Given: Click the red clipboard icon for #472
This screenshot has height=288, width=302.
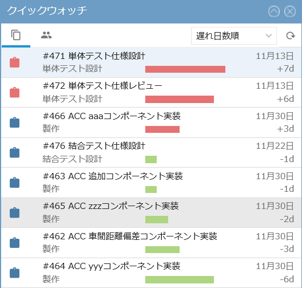Looking at the screenshot, I should (x=15, y=92).
